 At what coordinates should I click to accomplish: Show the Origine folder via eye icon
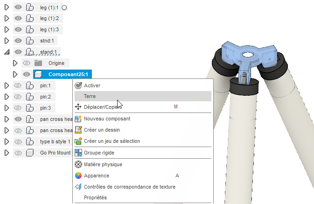(x=27, y=63)
